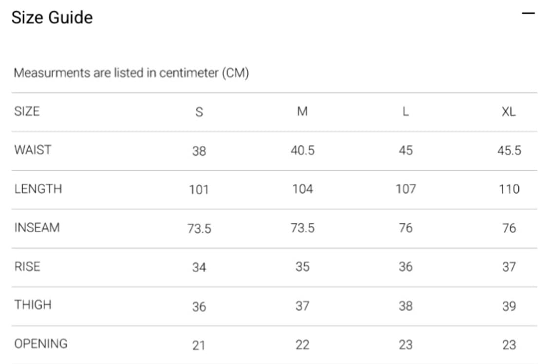Click the 35 rise value for M
Viewport: 548px width, 364px height.
(x=302, y=267)
